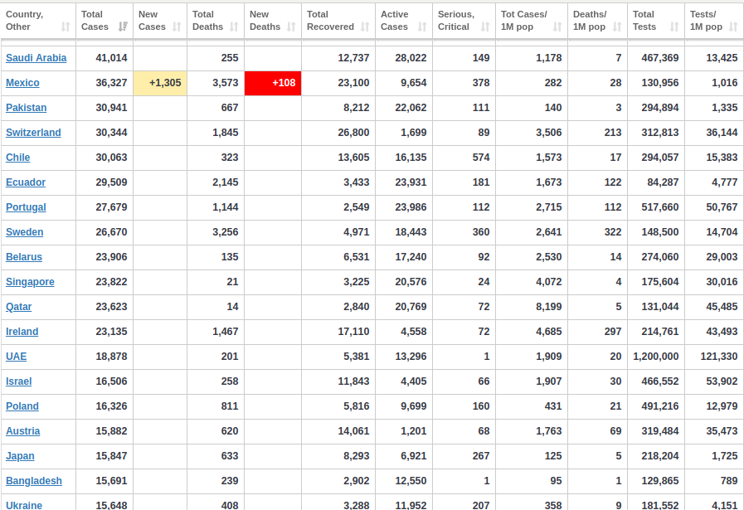Image resolution: width=744 pixels, height=510 pixels.
Task: Select Bangladesh tests per million 789
Action: coord(729,481)
